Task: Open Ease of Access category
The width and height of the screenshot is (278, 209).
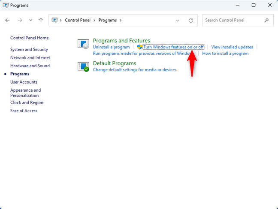Action: click(24, 111)
